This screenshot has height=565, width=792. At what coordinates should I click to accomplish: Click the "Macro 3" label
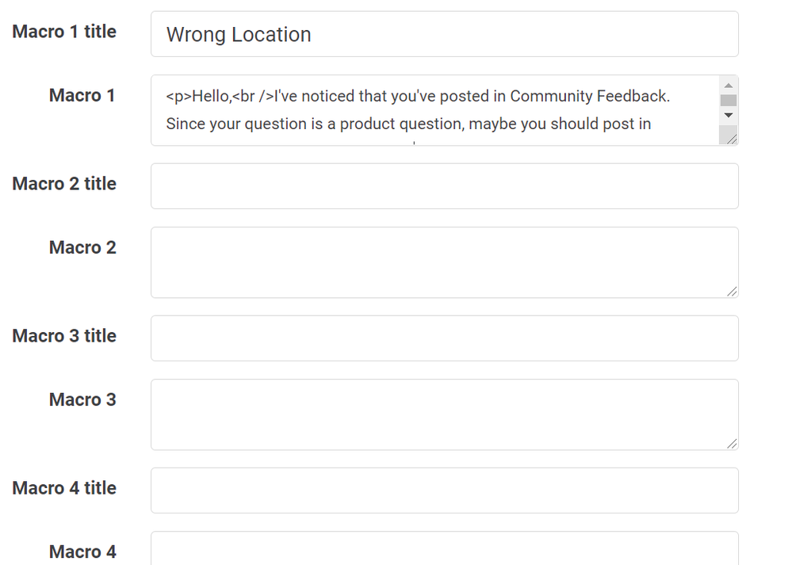pyautogui.click(x=82, y=399)
